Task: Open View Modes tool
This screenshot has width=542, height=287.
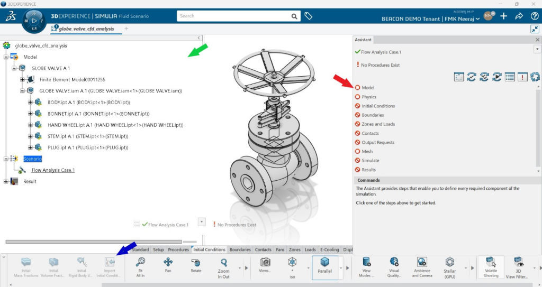Action: [366, 267]
